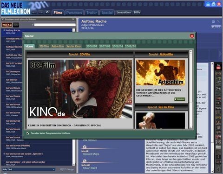Expand the 'Auf und davon und zurück' entry

click(x=5, y=154)
